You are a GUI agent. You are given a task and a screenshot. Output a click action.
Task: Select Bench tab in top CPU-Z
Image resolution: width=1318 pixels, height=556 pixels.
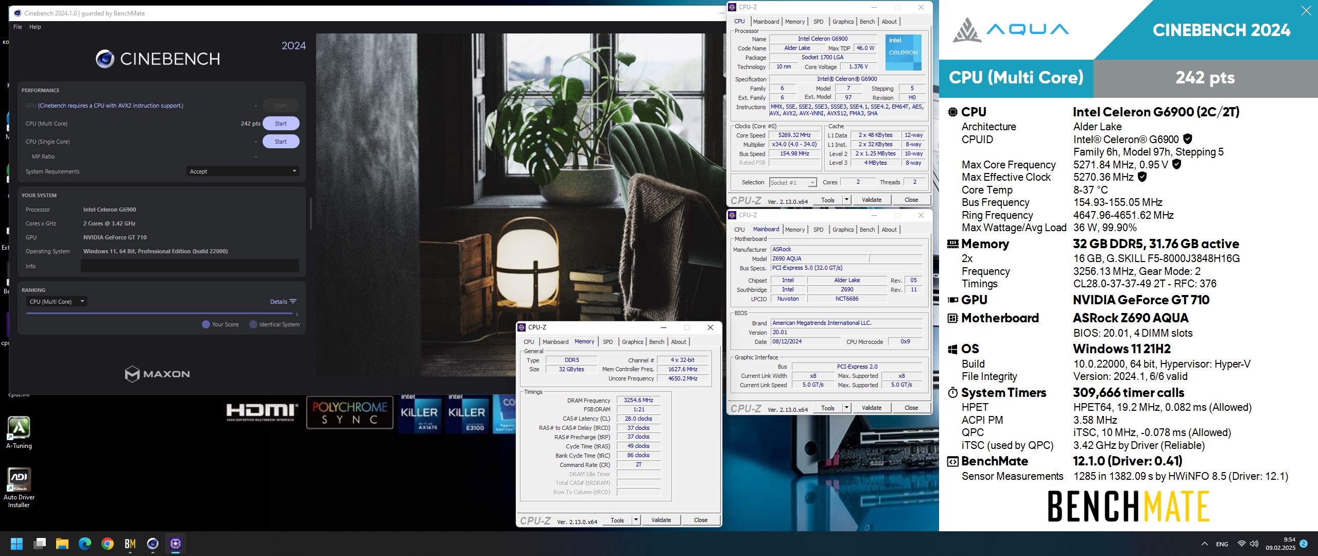point(867,22)
